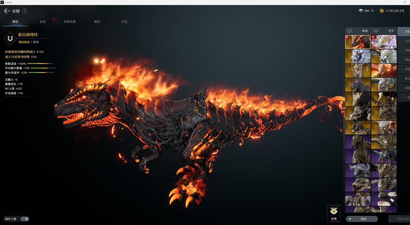The image size is (410, 225).
Task: Open the 持有效果 tab
Action: [x=70, y=22]
